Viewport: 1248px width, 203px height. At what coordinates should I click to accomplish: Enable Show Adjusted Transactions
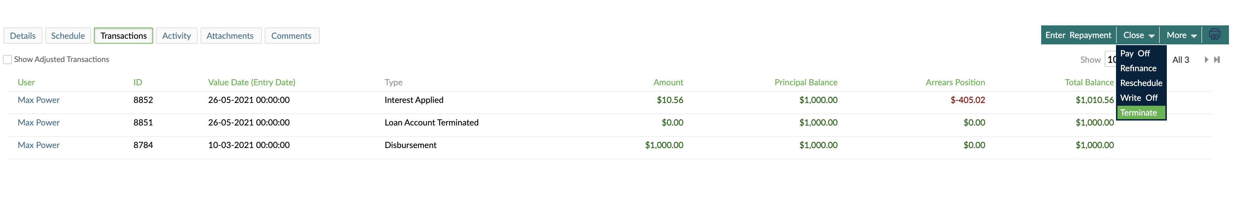tap(7, 59)
